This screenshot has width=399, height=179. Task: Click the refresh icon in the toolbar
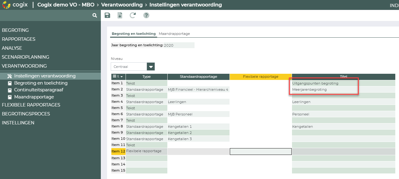(x=133, y=15)
